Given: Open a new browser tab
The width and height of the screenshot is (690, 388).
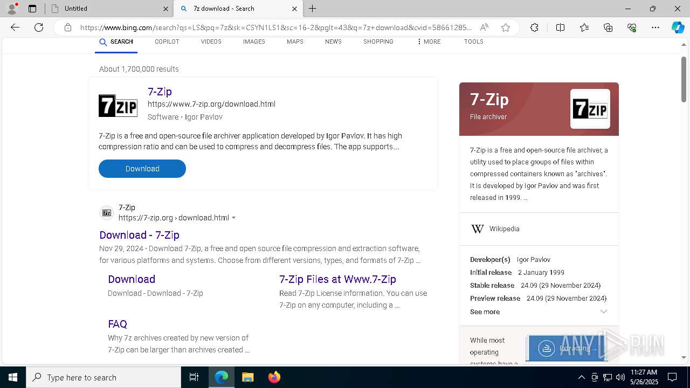Looking at the screenshot, I should [312, 9].
